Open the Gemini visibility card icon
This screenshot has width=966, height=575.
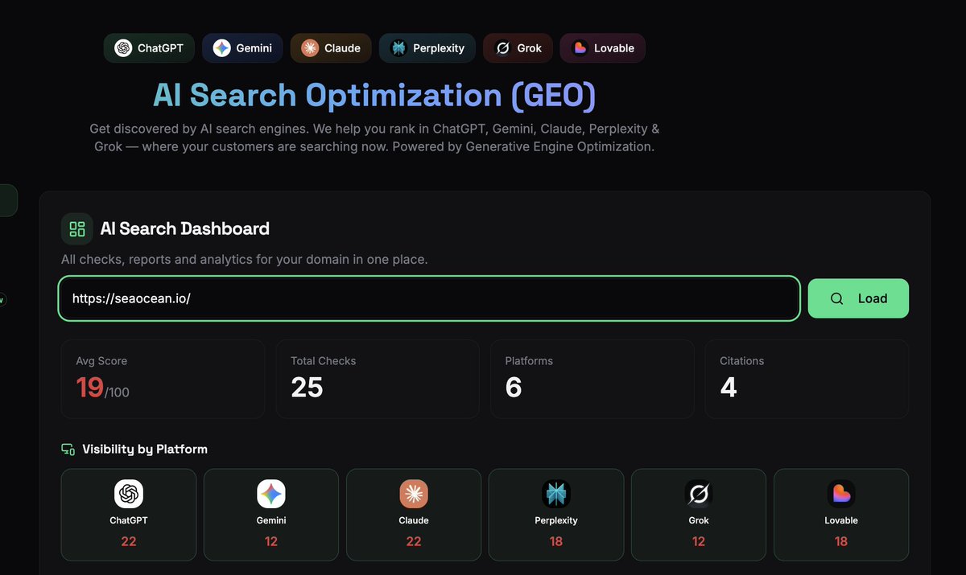point(271,494)
